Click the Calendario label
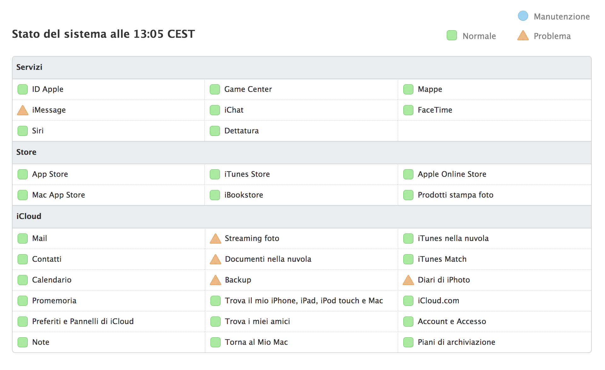605x370 pixels. (52, 280)
